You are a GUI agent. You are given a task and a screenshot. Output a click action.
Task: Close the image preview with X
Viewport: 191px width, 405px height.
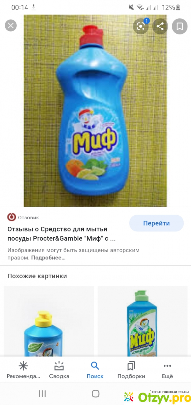[x=11, y=26]
